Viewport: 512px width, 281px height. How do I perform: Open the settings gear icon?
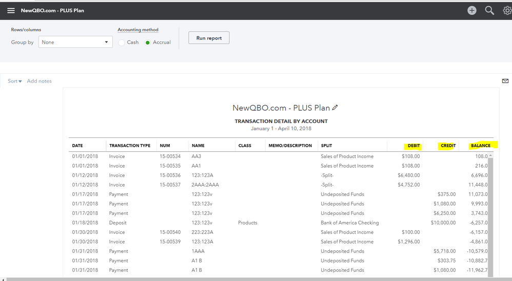coord(507,10)
